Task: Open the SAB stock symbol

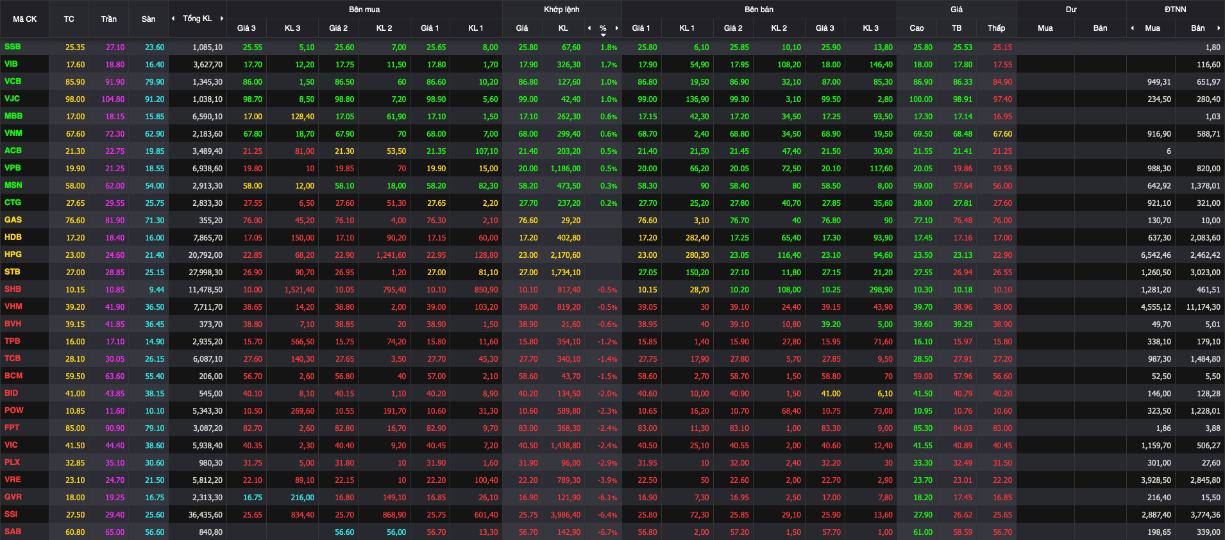Action: [x=13, y=532]
